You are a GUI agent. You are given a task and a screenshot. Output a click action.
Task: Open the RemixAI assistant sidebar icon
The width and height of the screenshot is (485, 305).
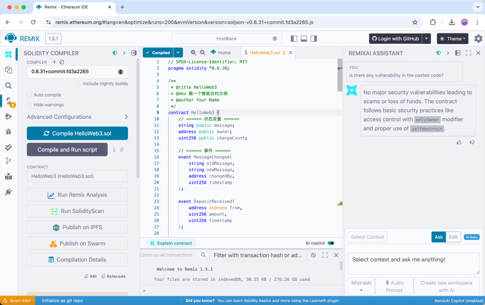click(9, 54)
